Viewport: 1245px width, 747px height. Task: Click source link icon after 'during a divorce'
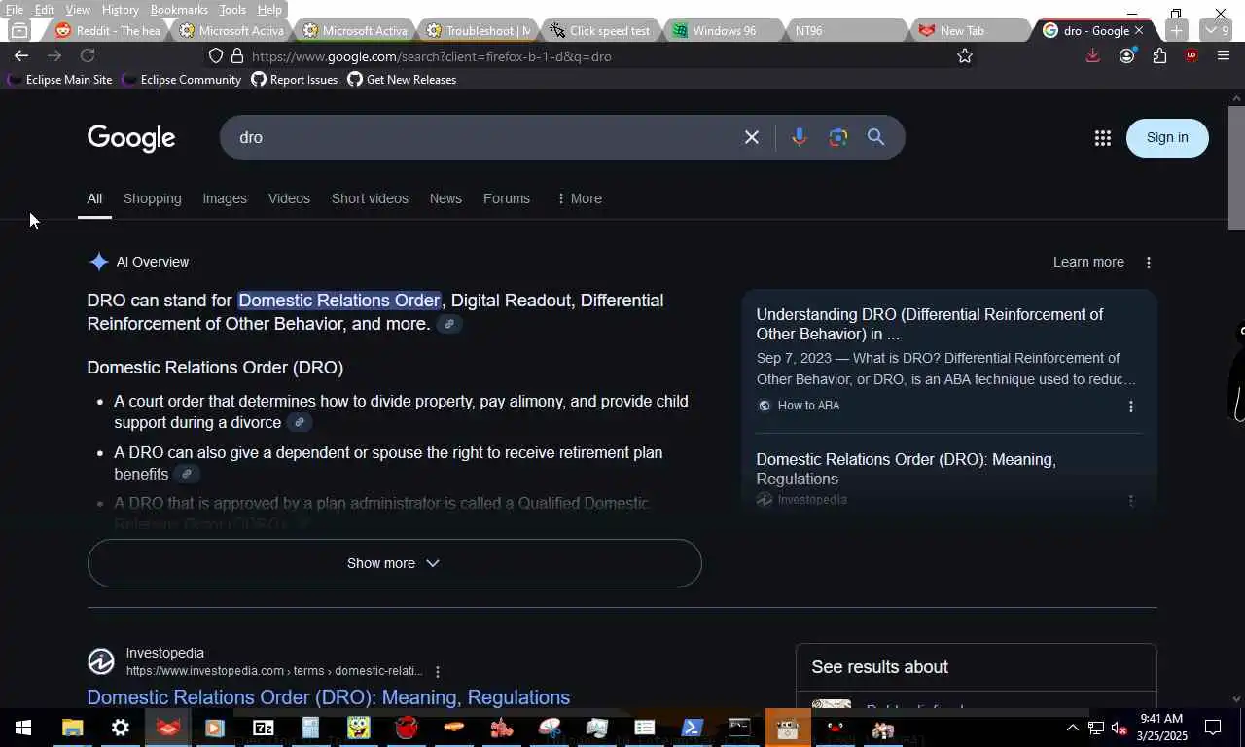pos(300,422)
